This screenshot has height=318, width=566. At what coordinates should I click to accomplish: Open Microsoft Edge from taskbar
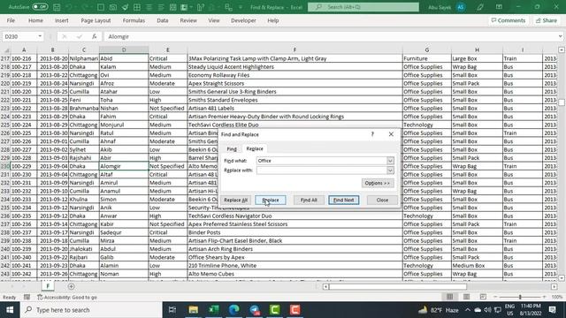[x=233, y=310]
